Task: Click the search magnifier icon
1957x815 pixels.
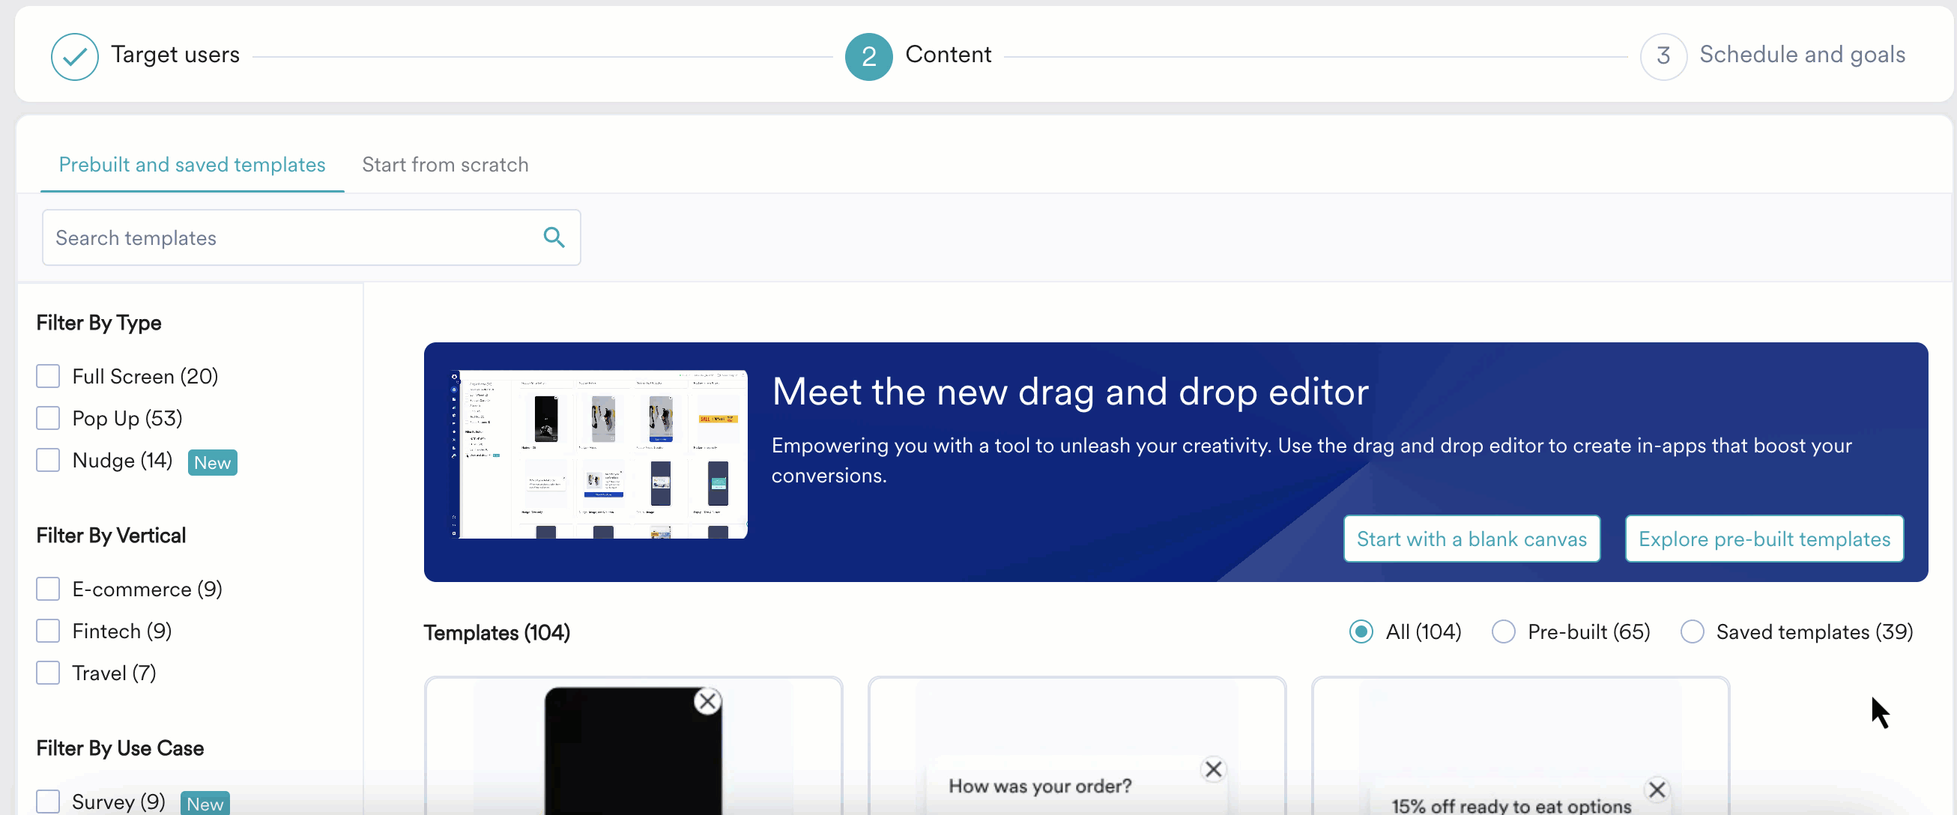Action: click(x=554, y=237)
